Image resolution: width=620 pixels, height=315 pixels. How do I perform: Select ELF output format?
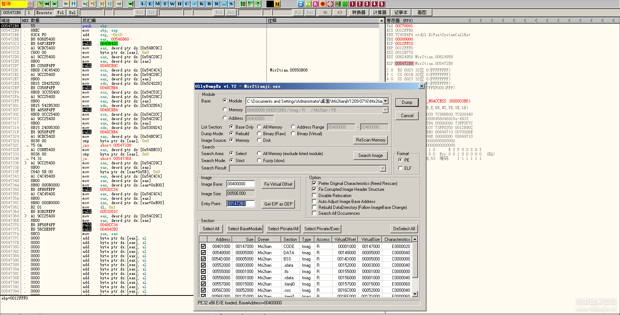click(400, 168)
